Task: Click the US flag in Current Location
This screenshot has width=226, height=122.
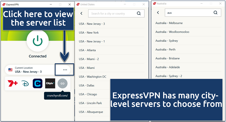Action: click(x=10, y=70)
